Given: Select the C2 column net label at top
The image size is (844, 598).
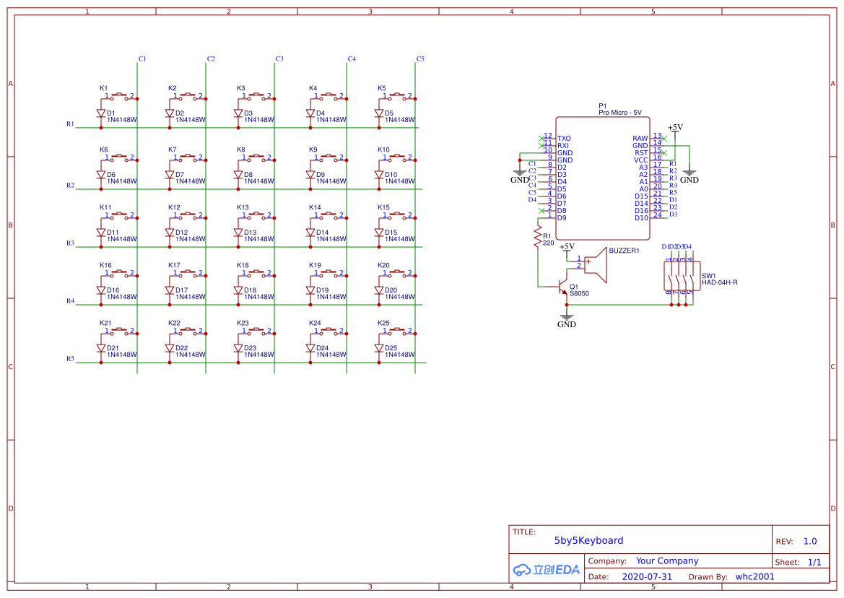Looking at the screenshot, I should tap(211, 58).
